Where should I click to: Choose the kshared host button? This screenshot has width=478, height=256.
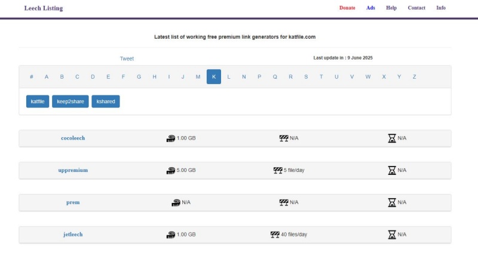(x=106, y=101)
